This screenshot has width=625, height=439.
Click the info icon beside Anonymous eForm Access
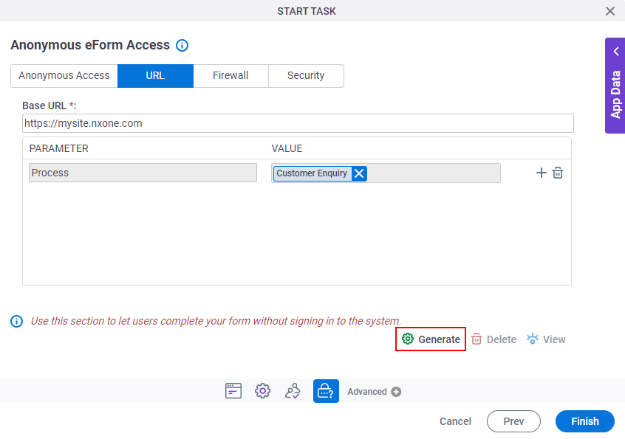coord(182,45)
